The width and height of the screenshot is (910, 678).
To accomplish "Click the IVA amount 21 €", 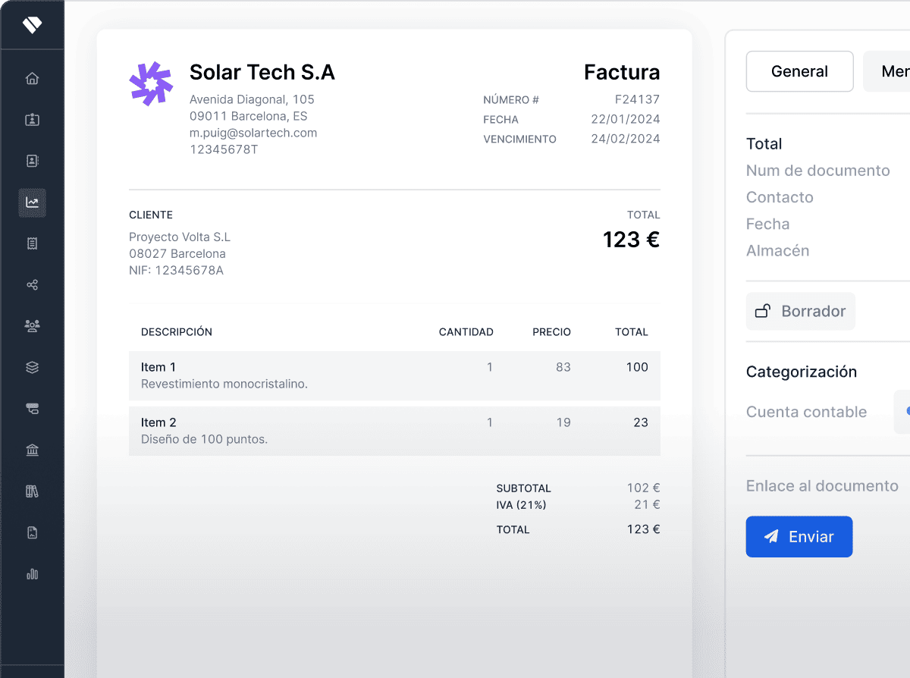I will click(x=648, y=504).
